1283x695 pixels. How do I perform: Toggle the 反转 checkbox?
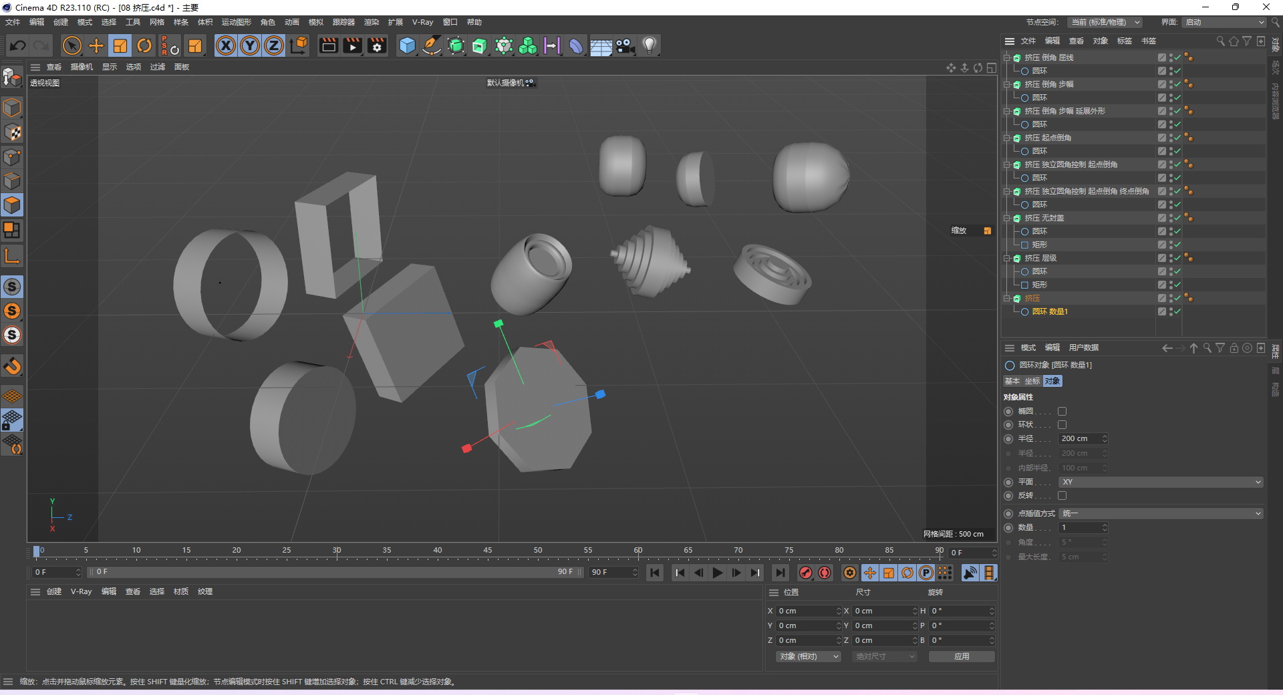pos(1062,496)
